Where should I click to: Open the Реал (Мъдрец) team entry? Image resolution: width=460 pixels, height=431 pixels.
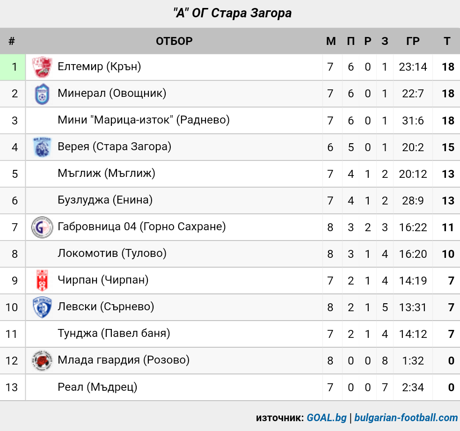click(x=97, y=387)
